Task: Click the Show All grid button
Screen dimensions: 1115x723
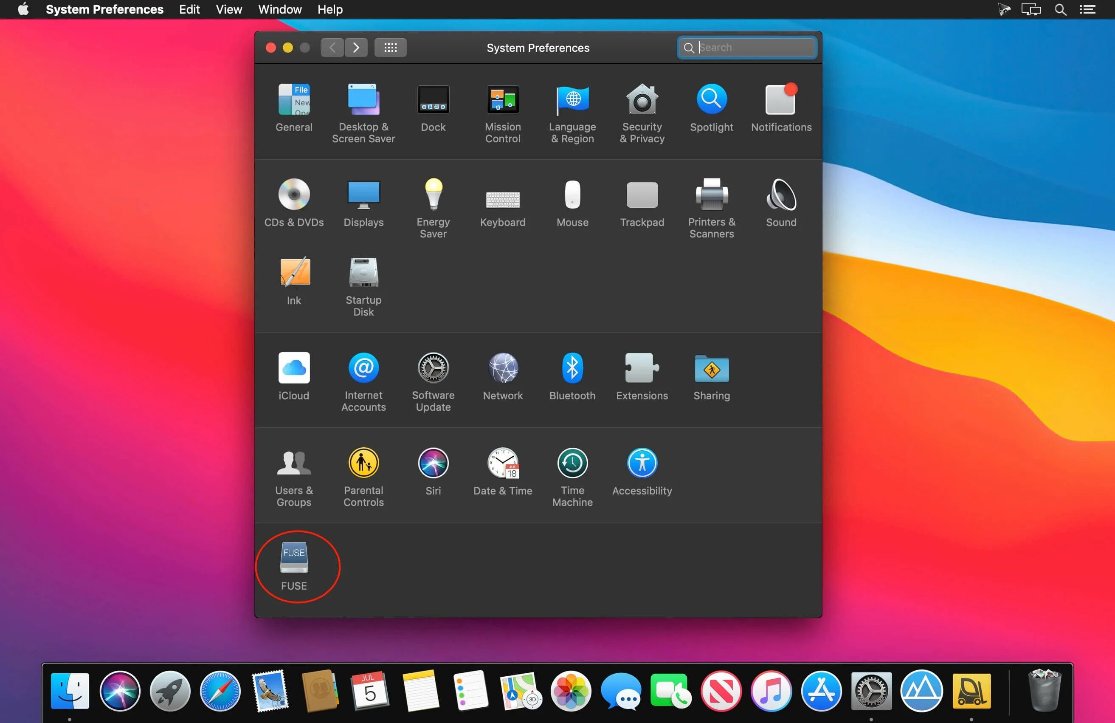Action: coord(390,48)
